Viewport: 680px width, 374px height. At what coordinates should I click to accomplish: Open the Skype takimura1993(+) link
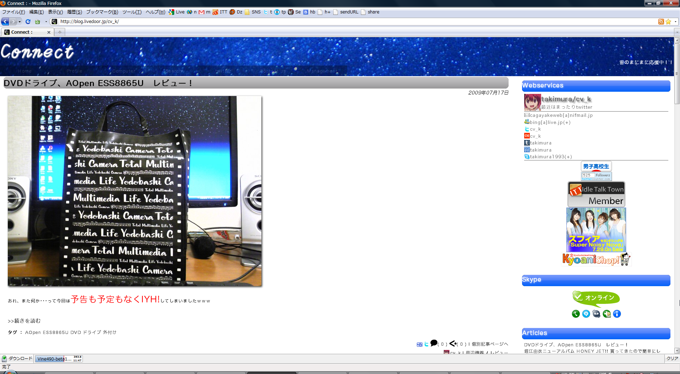(548, 157)
